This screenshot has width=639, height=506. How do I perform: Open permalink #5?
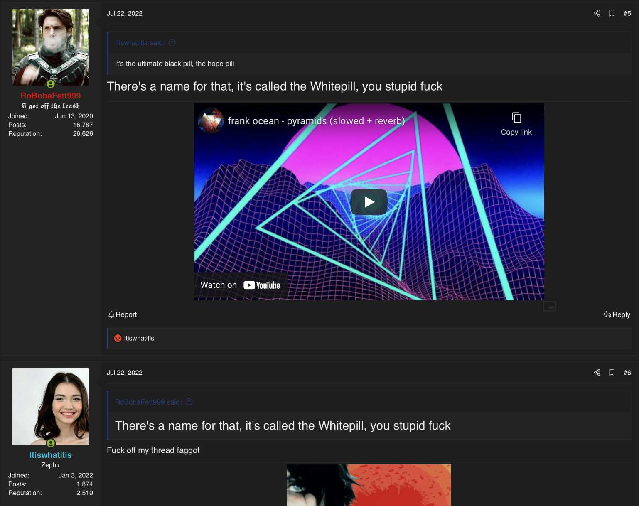(x=627, y=13)
